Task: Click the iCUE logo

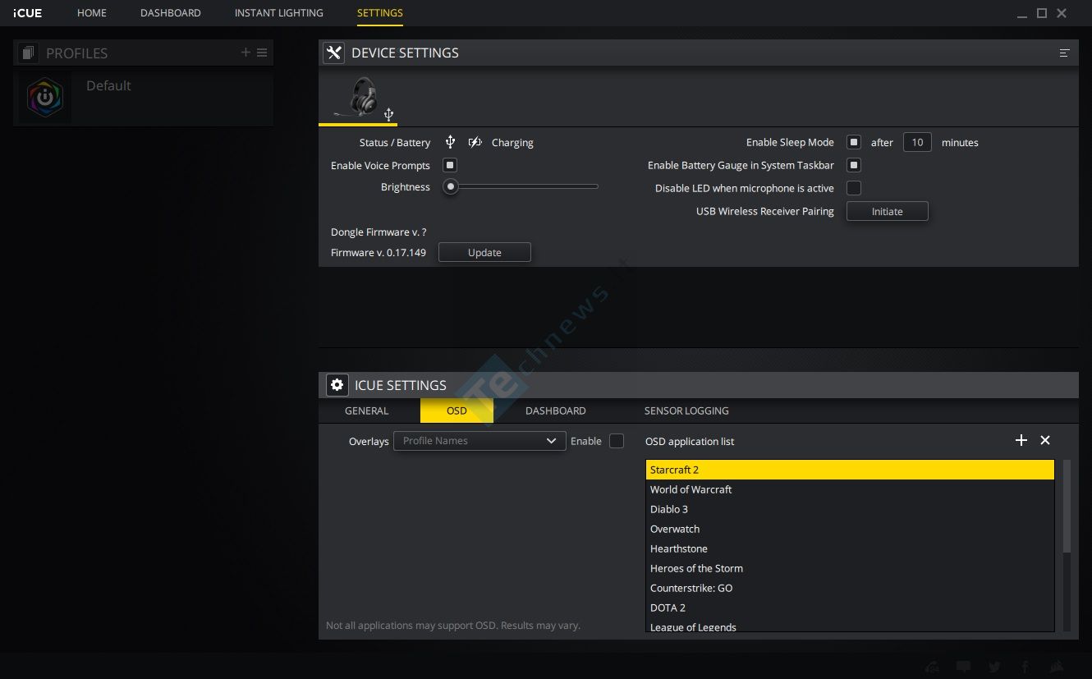Action: [28, 13]
